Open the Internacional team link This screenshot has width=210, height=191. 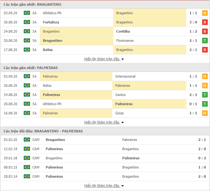pos(125,76)
